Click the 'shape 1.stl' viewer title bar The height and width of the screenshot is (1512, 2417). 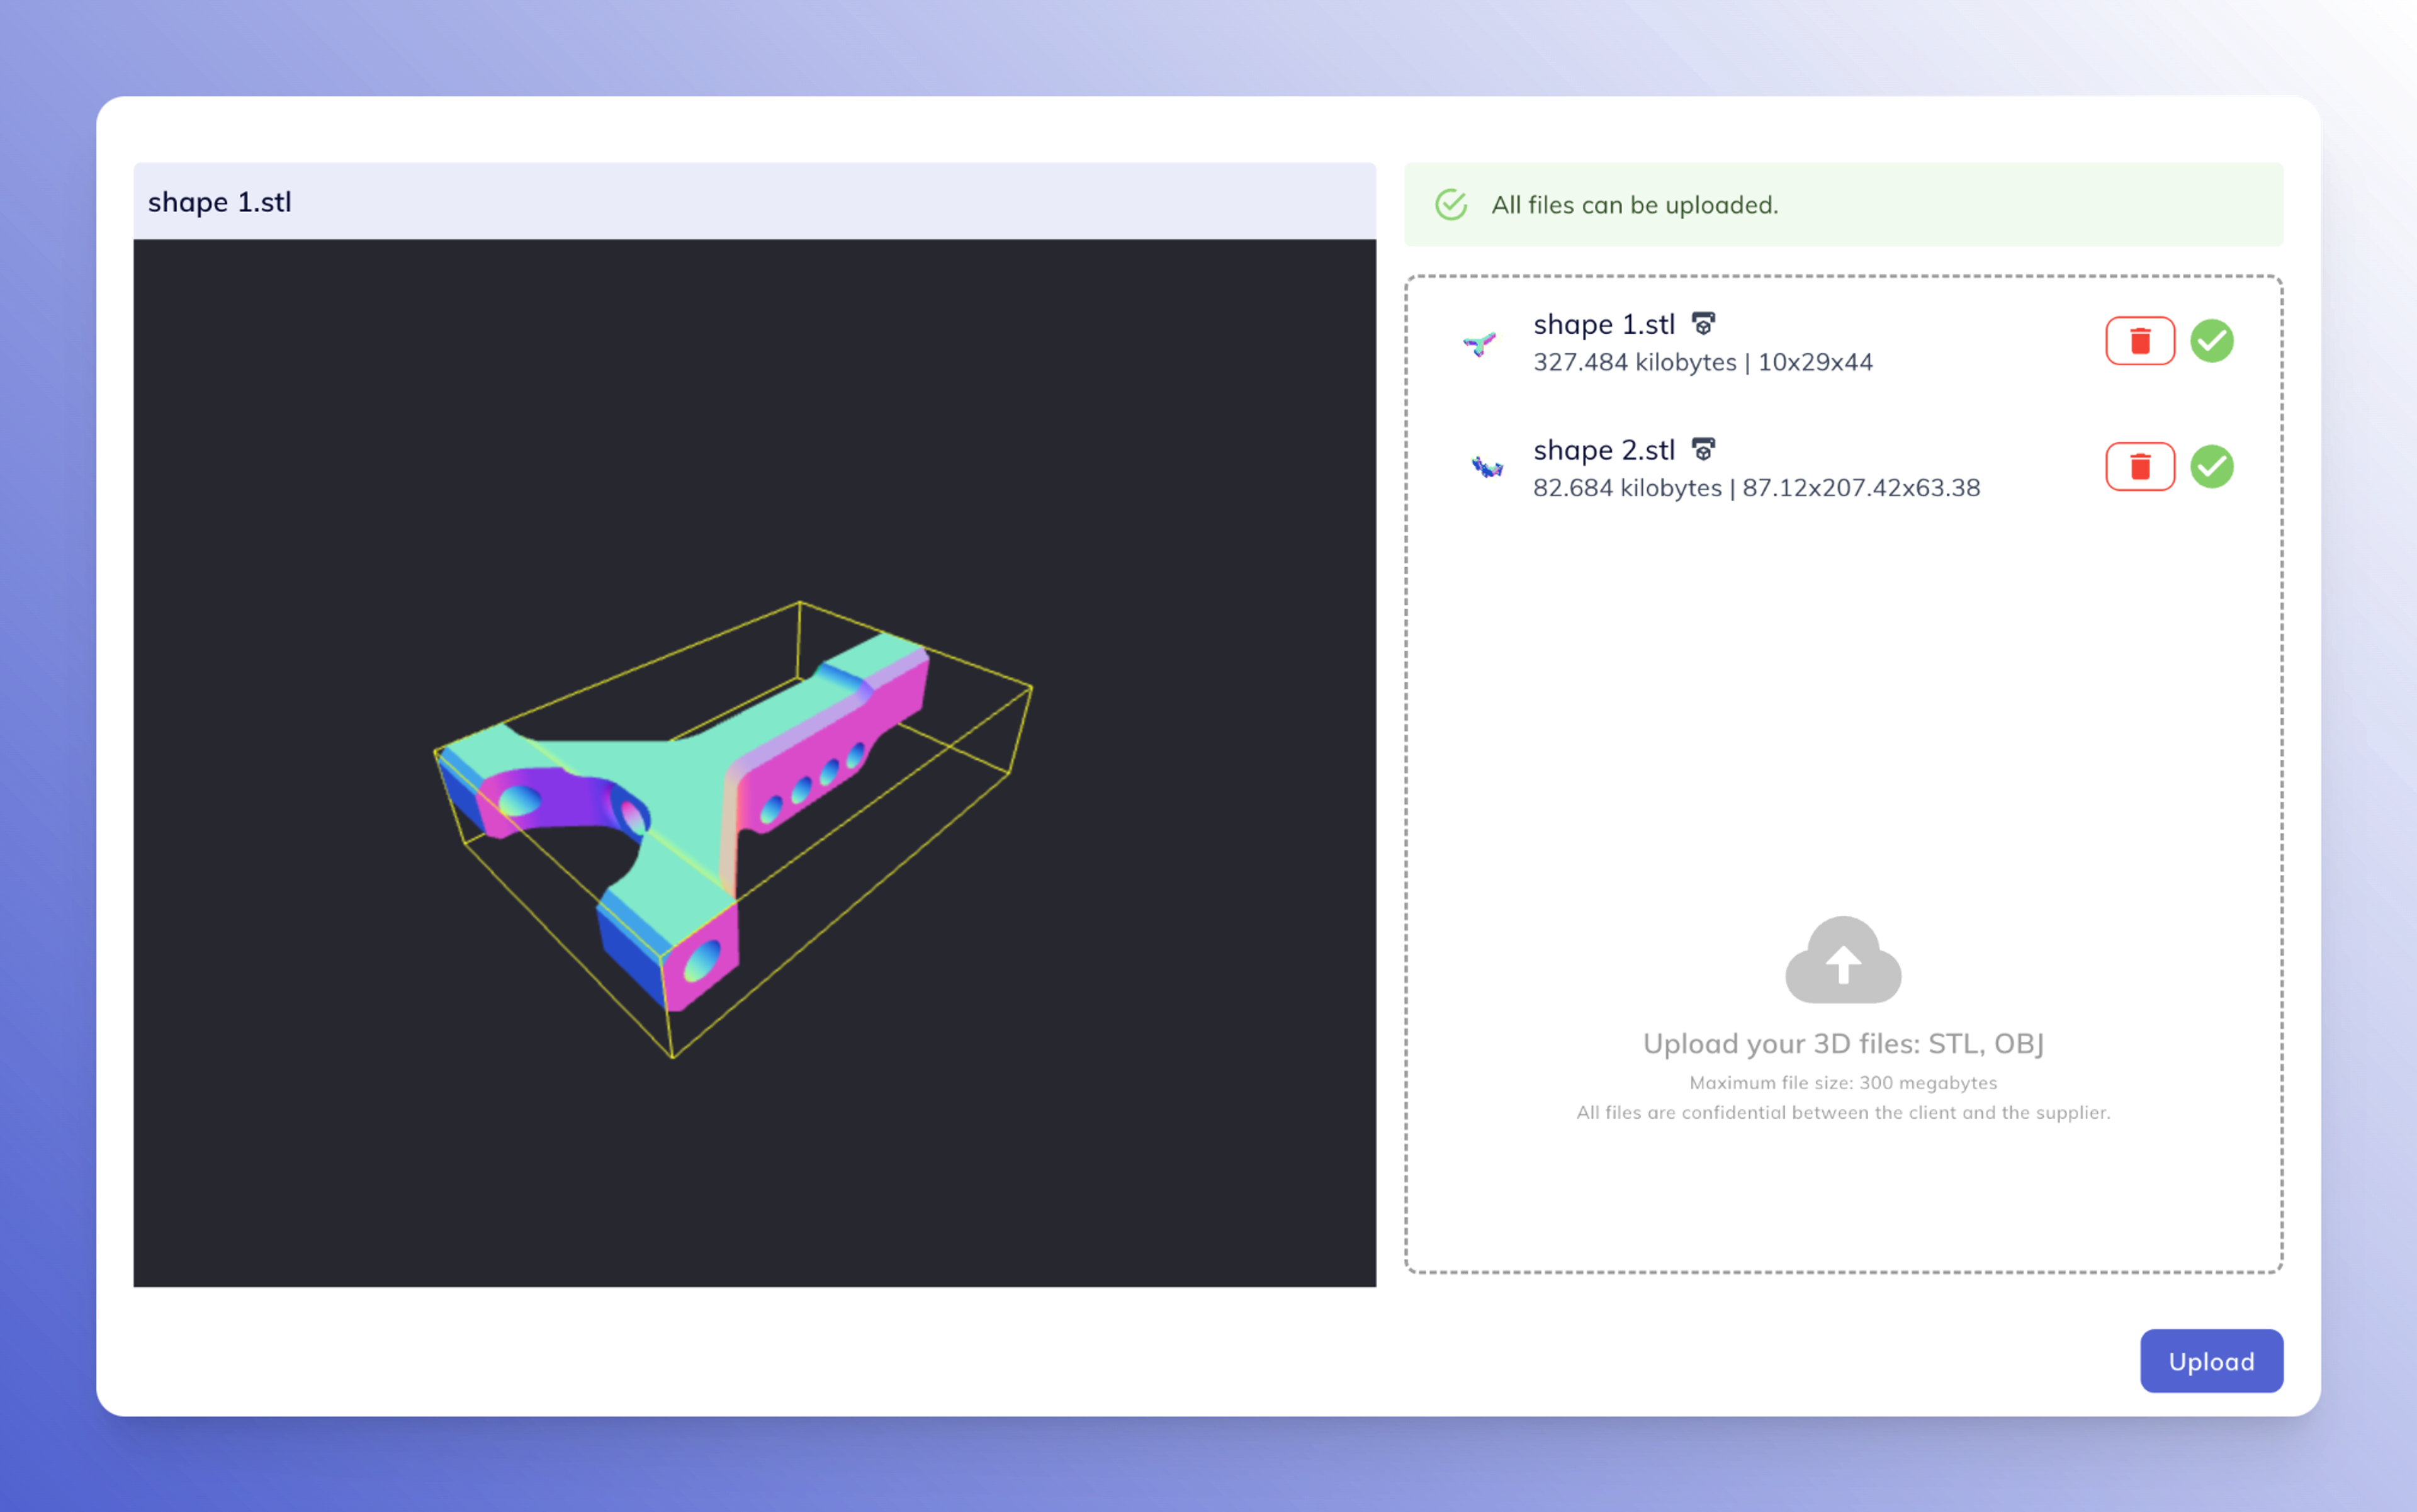(x=754, y=202)
